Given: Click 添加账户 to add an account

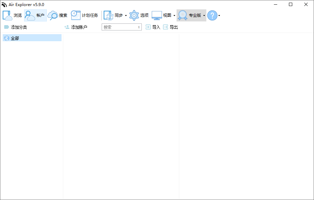Looking at the screenshot, I should 76,27.
